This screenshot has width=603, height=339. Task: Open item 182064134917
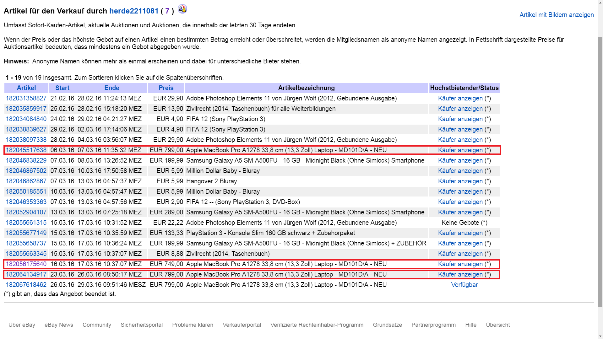(x=26, y=274)
